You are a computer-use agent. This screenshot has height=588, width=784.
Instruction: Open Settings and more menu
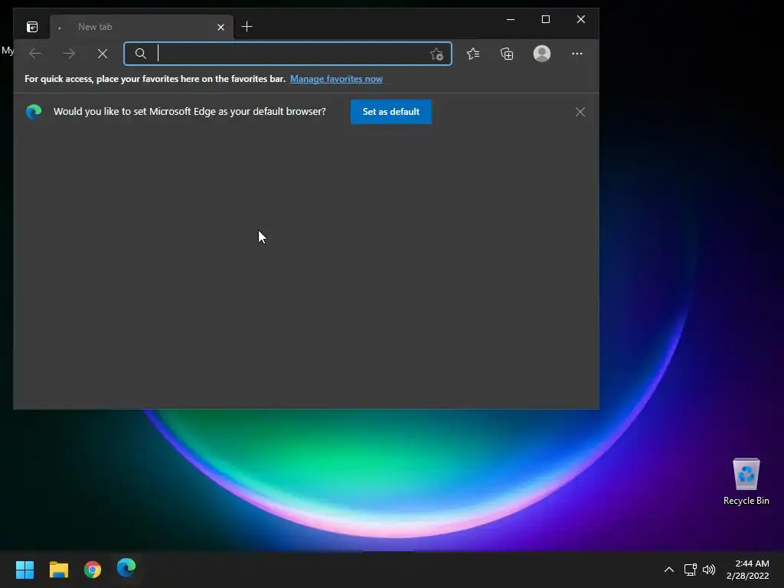click(x=577, y=54)
